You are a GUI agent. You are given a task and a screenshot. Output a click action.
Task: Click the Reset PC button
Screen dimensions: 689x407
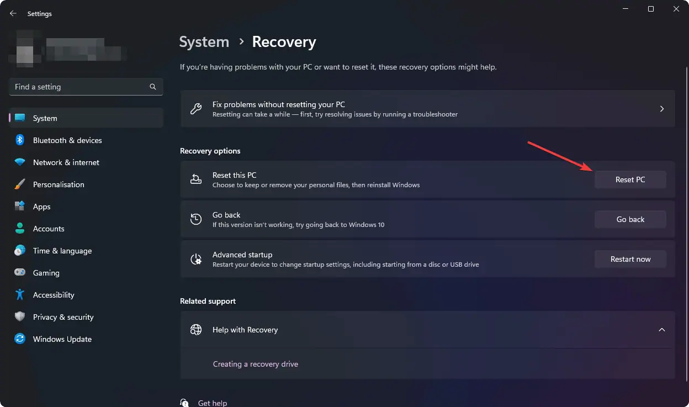click(630, 179)
